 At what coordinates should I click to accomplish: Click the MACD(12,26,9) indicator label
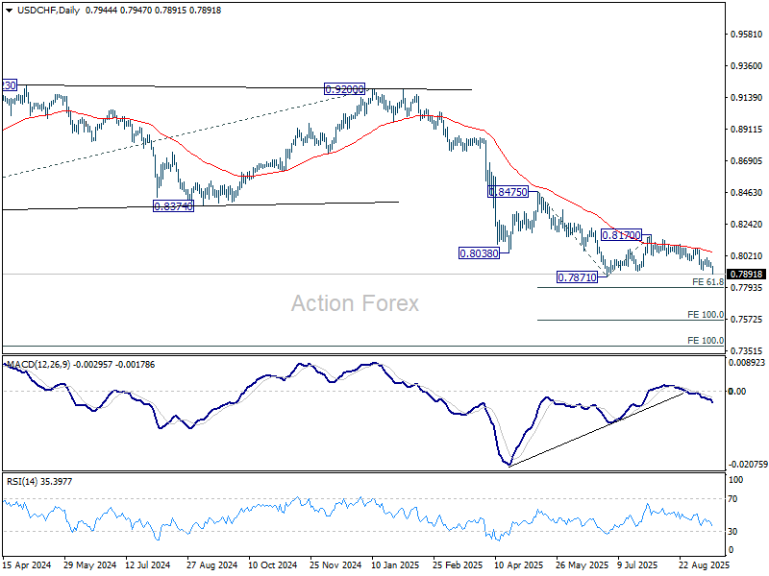click(40, 365)
